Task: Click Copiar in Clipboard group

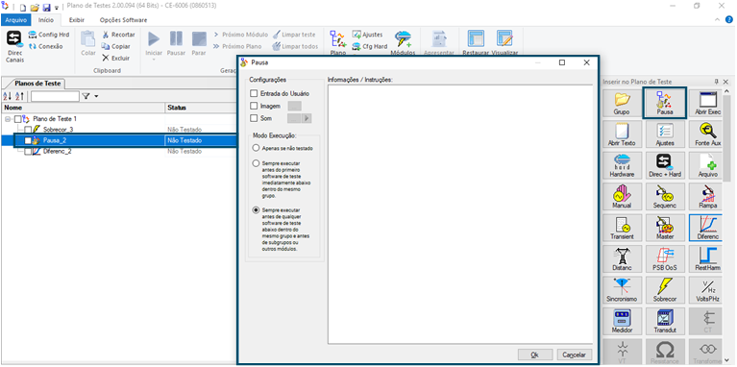Action: pos(115,46)
